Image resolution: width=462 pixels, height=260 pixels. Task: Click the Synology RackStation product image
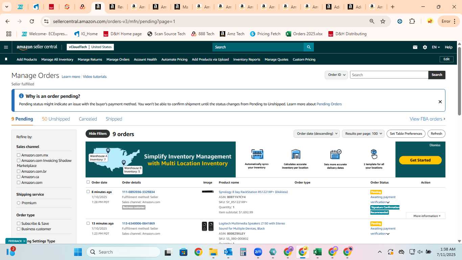(x=208, y=192)
